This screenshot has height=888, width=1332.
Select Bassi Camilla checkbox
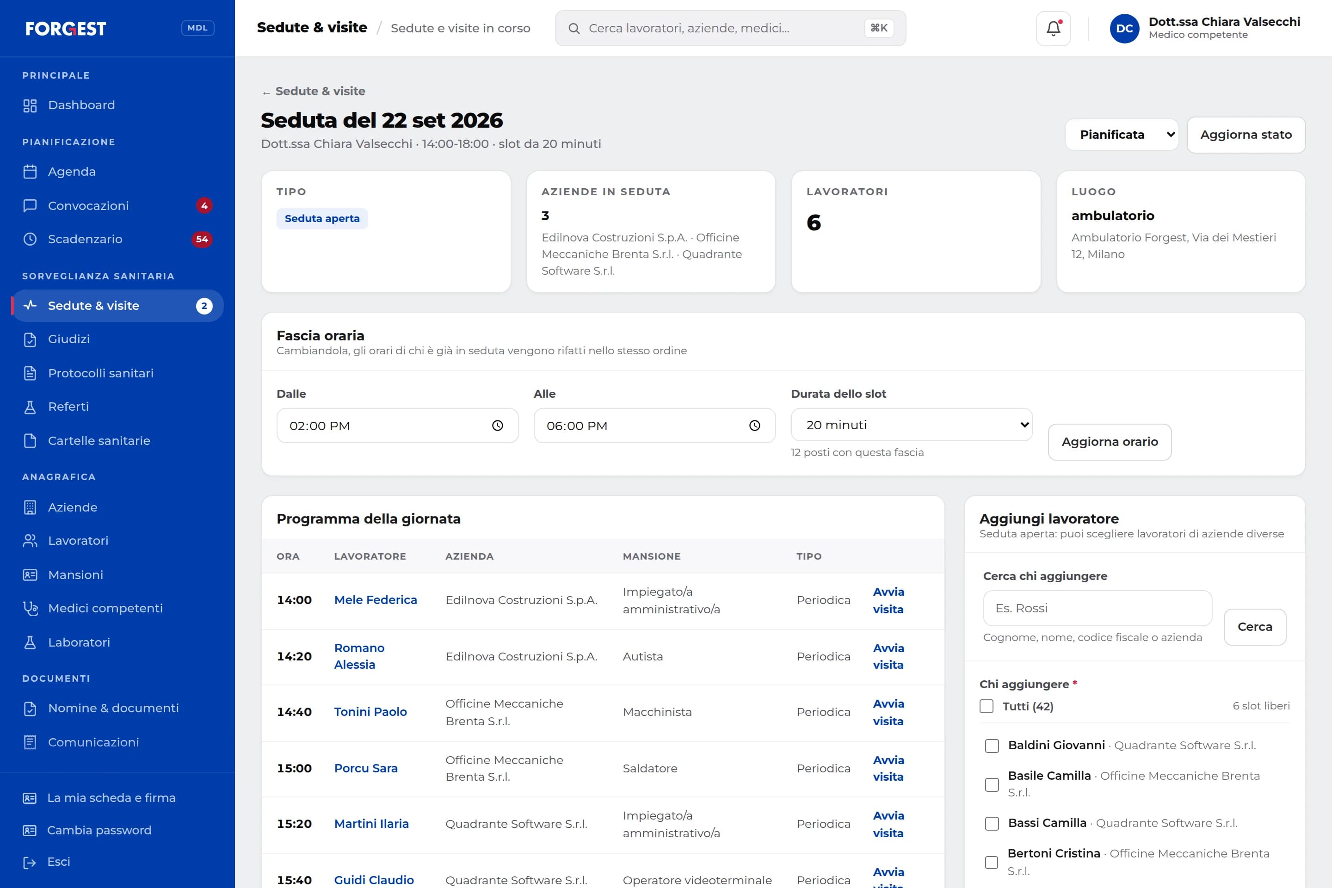click(x=992, y=823)
